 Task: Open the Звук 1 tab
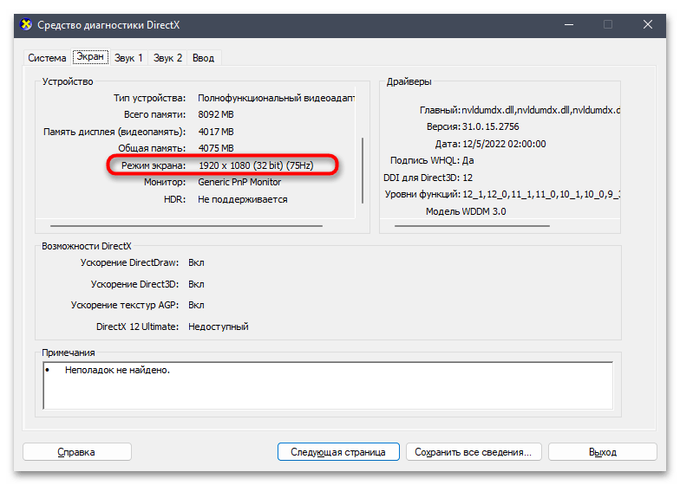[x=128, y=57]
